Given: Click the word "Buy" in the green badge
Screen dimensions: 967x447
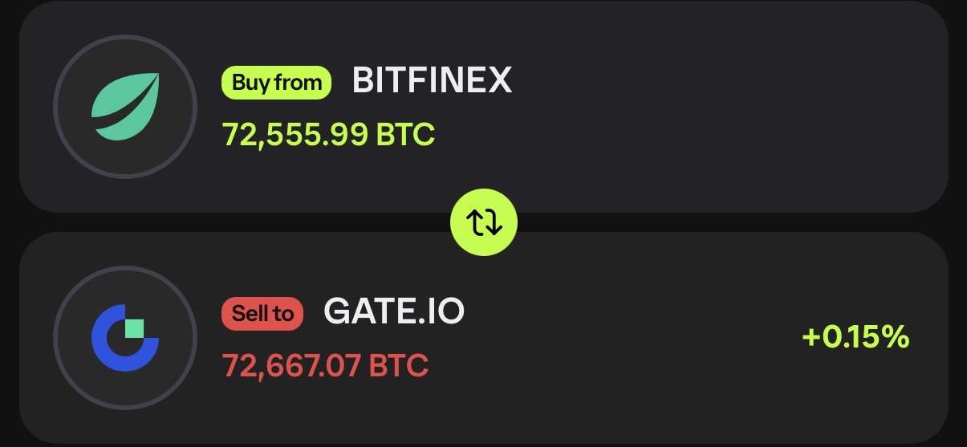Looking at the screenshot, I should [250, 83].
